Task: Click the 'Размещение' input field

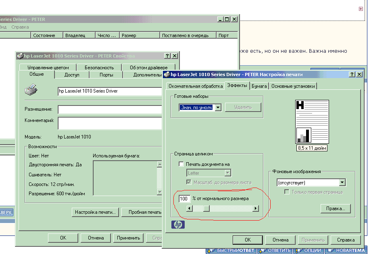Action: 110,109
